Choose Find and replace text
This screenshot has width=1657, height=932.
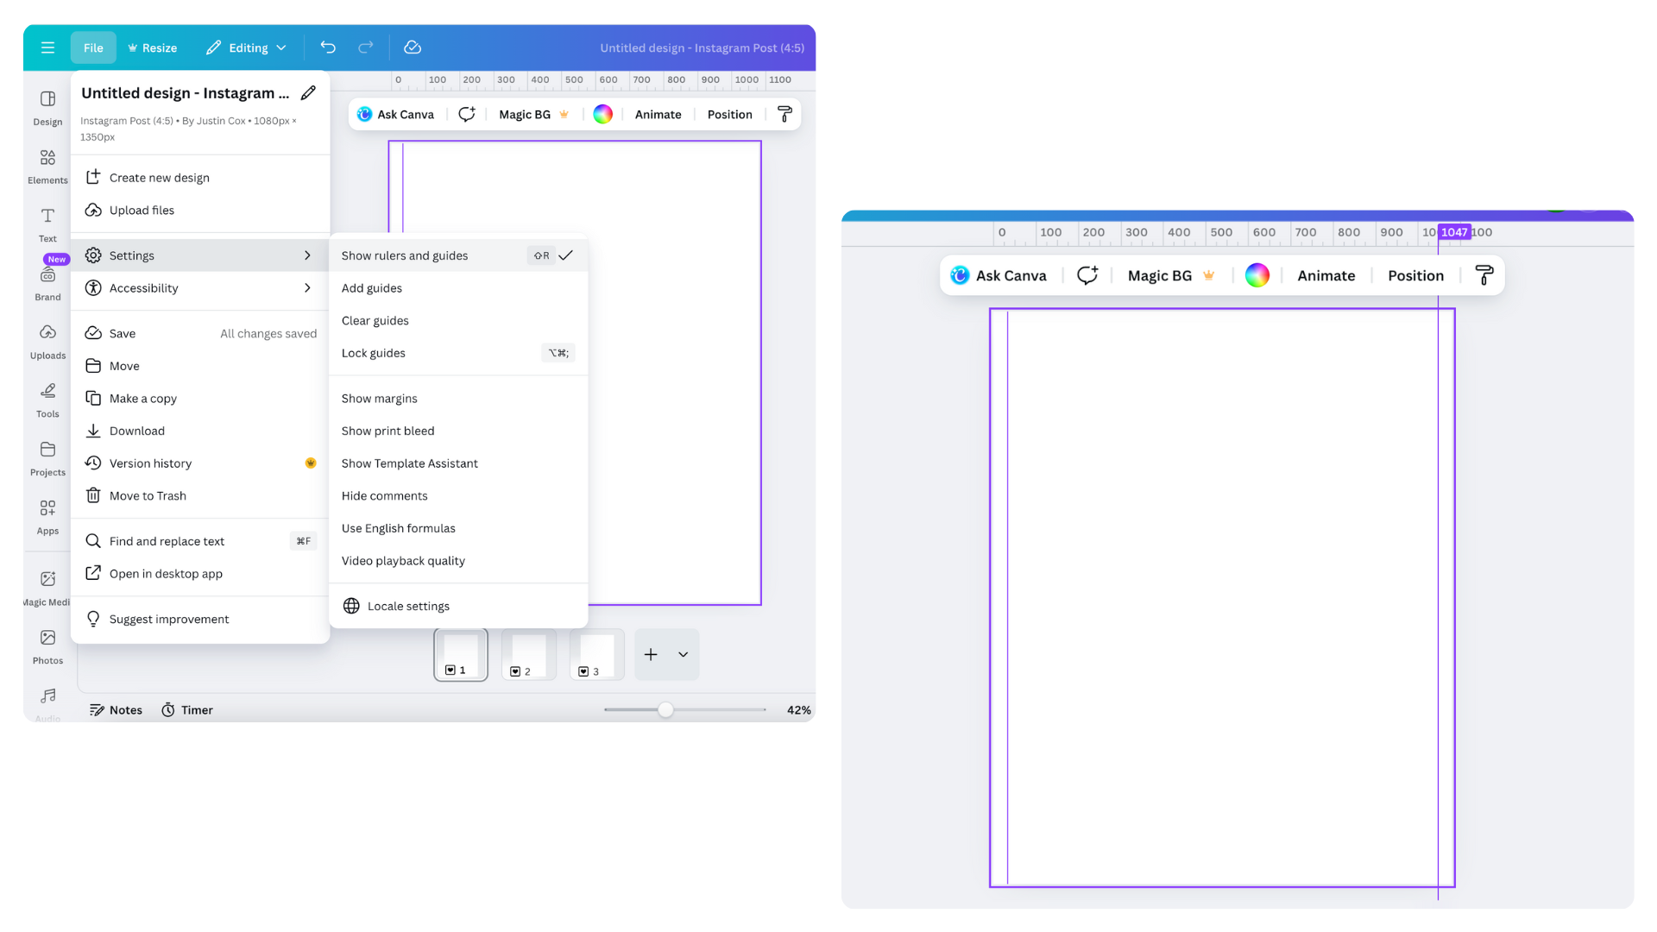(x=200, y=541)
